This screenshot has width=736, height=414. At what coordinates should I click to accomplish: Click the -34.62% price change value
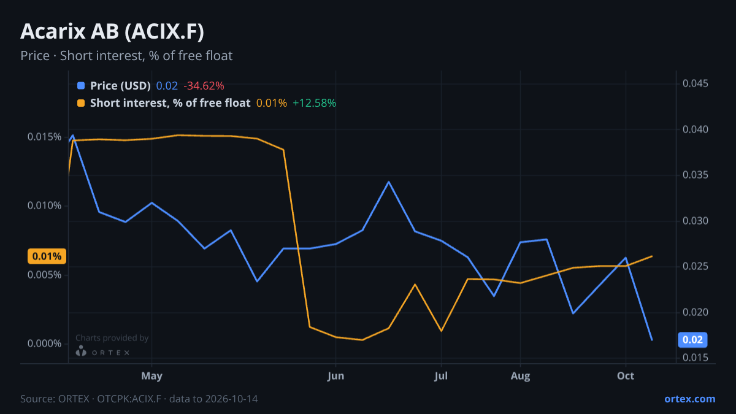[x=204, y=85]
